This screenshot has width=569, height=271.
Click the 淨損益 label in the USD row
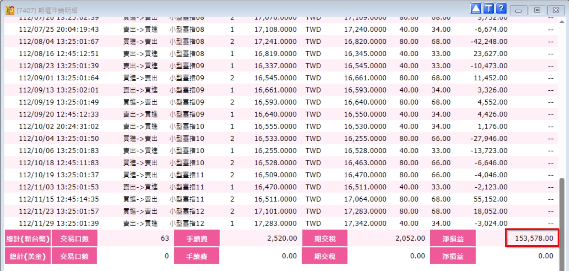coord(453,256)
